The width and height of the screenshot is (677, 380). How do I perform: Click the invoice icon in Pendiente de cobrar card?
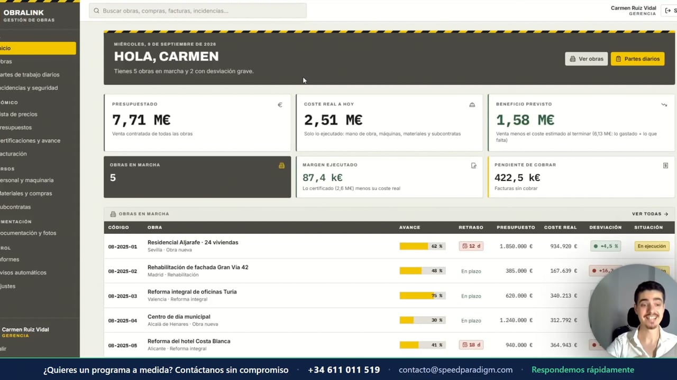tap(665, 166)
